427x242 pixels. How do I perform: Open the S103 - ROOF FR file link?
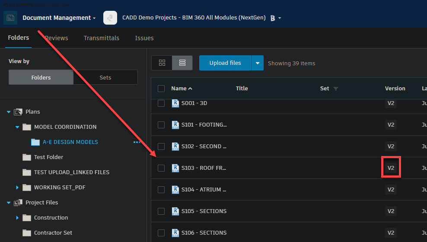[x=204, y=168]
